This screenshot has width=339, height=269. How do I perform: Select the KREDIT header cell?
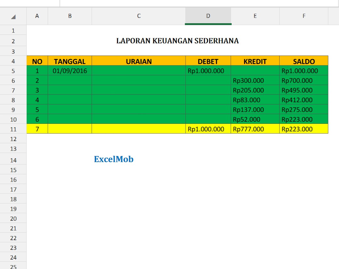pos(255,61)
